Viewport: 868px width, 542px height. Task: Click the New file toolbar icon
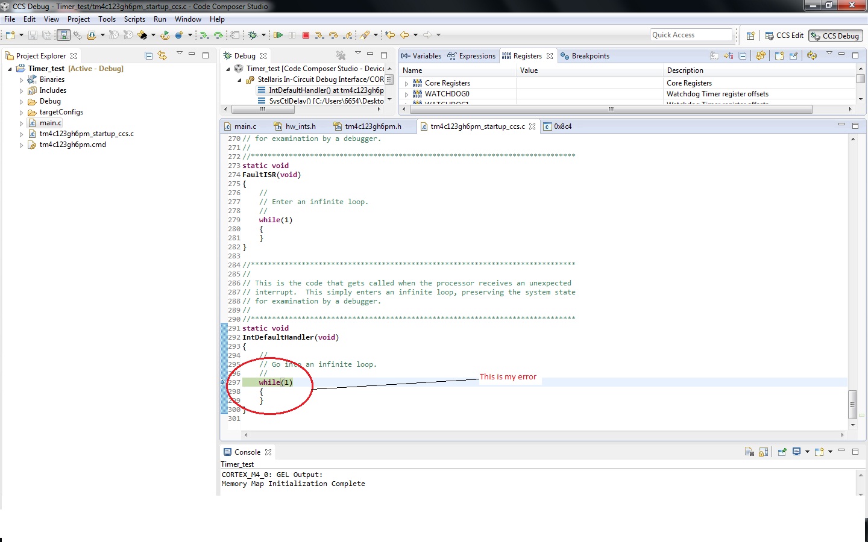pos(10,36)
